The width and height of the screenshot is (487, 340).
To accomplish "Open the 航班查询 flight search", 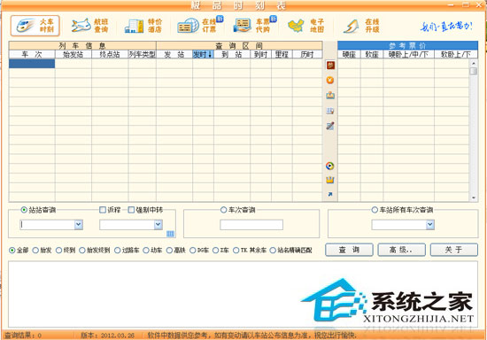I will (89, 26).
